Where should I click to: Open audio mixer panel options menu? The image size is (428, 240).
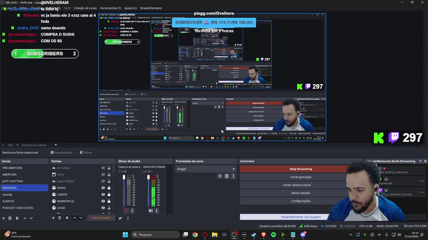[x=128, y=218]
